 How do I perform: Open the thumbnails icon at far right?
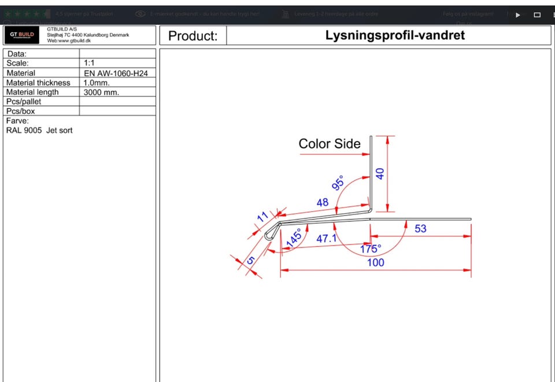(553, 15)
